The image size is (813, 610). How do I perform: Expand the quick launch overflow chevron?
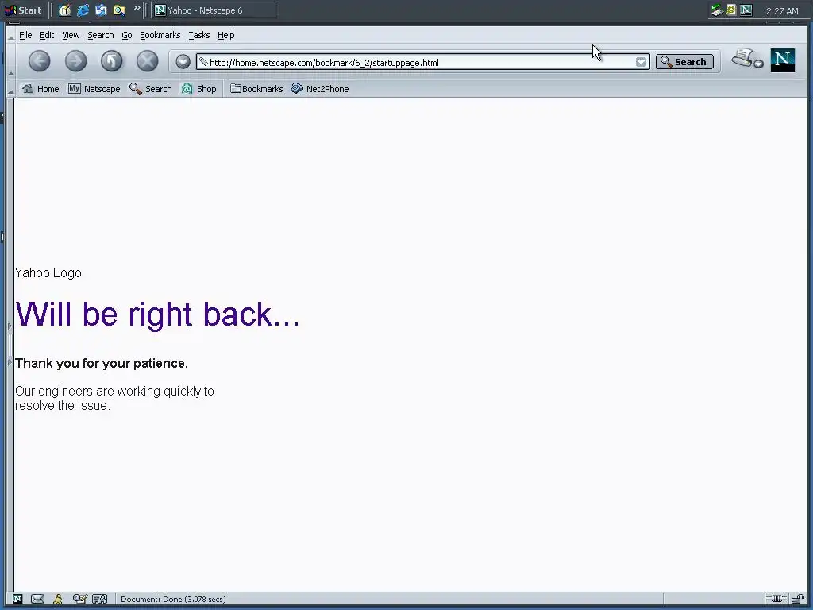(137, 8)
